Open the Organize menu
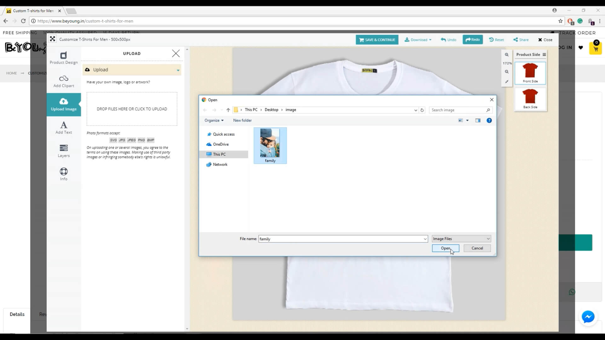Image resolution: width=605 pixels, height=340 pixels. pyautogui.click(x=214, y=120)
